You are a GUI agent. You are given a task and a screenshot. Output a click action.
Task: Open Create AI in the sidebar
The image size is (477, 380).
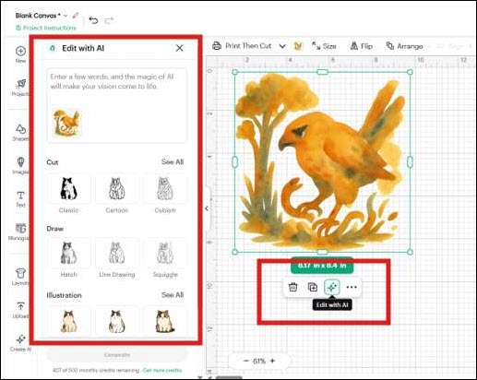coord(20,343)
